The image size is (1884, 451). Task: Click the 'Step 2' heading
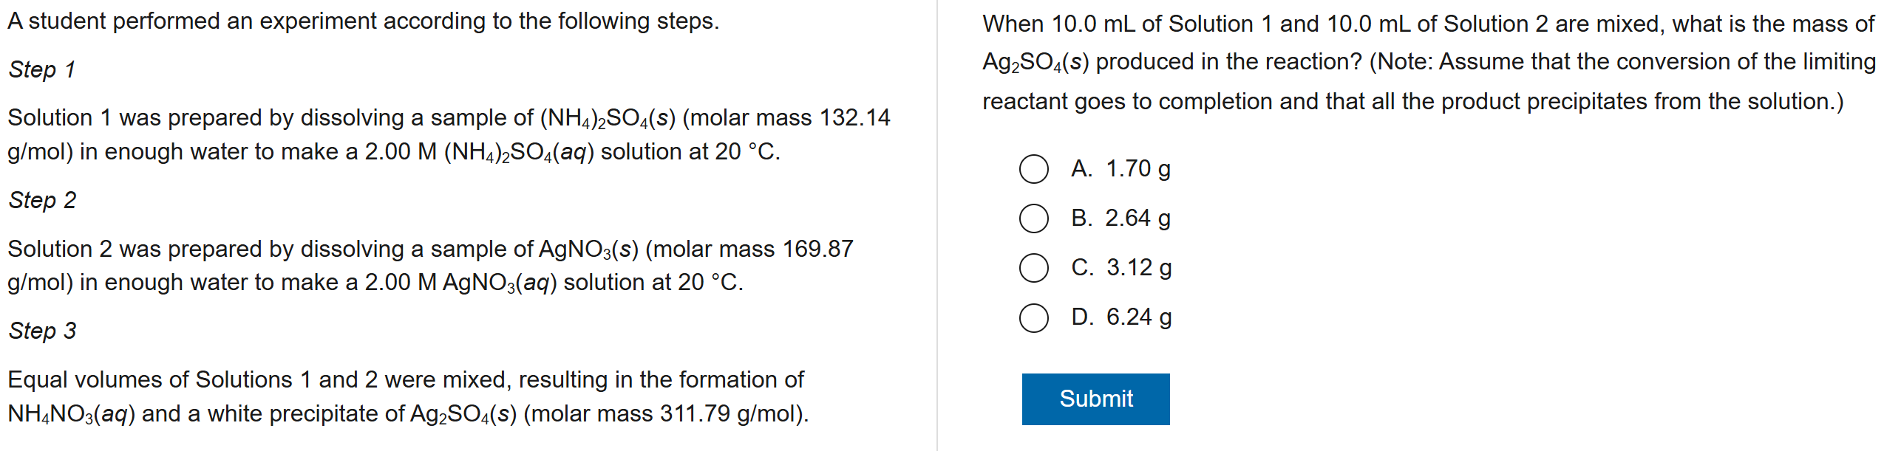pyautogui.click(x=42, y=200)
